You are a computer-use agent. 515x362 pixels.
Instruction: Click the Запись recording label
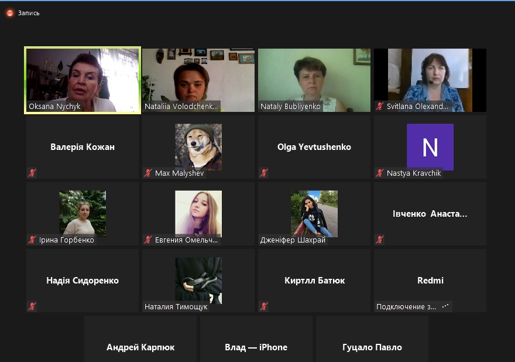29,13
